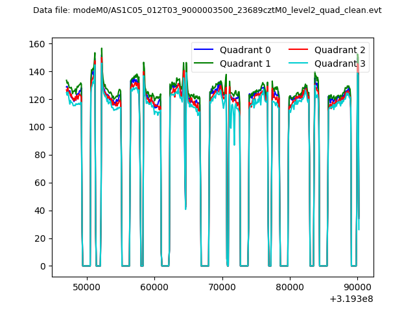Click the 0 y-axis tick label

pos(43,266)
